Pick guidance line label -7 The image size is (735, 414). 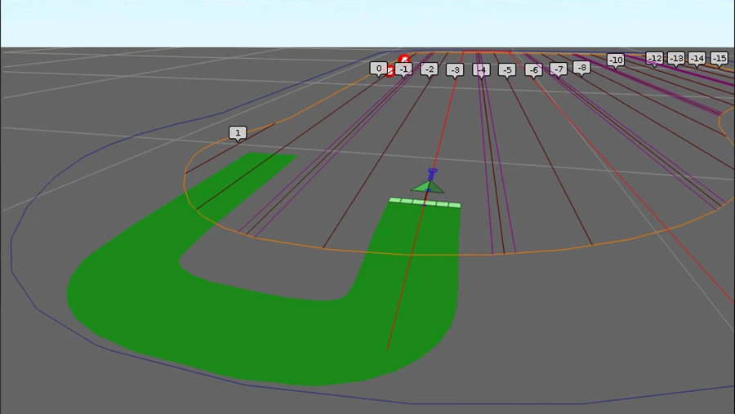pos(558,69)
